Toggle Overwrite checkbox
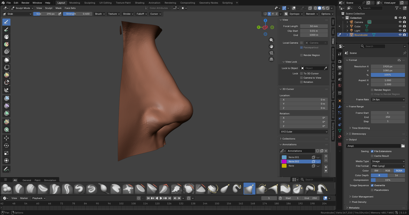This screenshot has height=215, width=409. pos(372,185)
